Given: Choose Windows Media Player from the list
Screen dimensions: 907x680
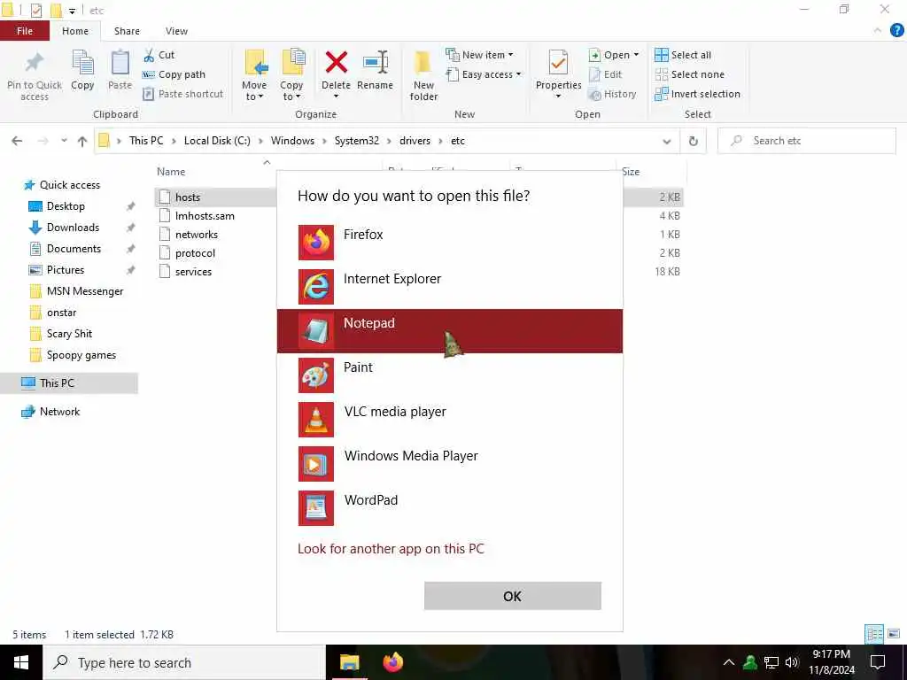Looking at the screenshot, I should [x=449, y=463].
